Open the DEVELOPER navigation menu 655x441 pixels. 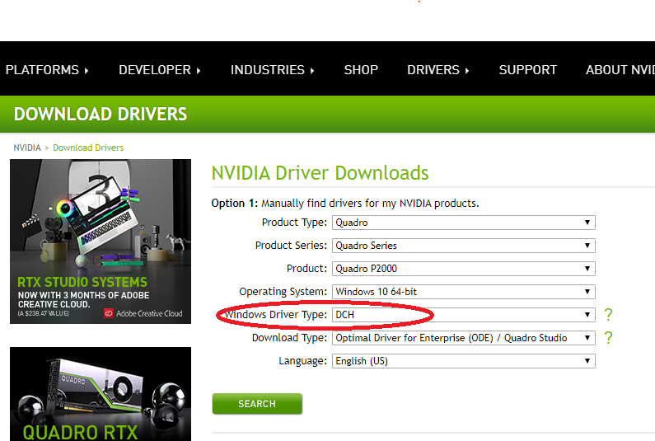pos(159,70)
